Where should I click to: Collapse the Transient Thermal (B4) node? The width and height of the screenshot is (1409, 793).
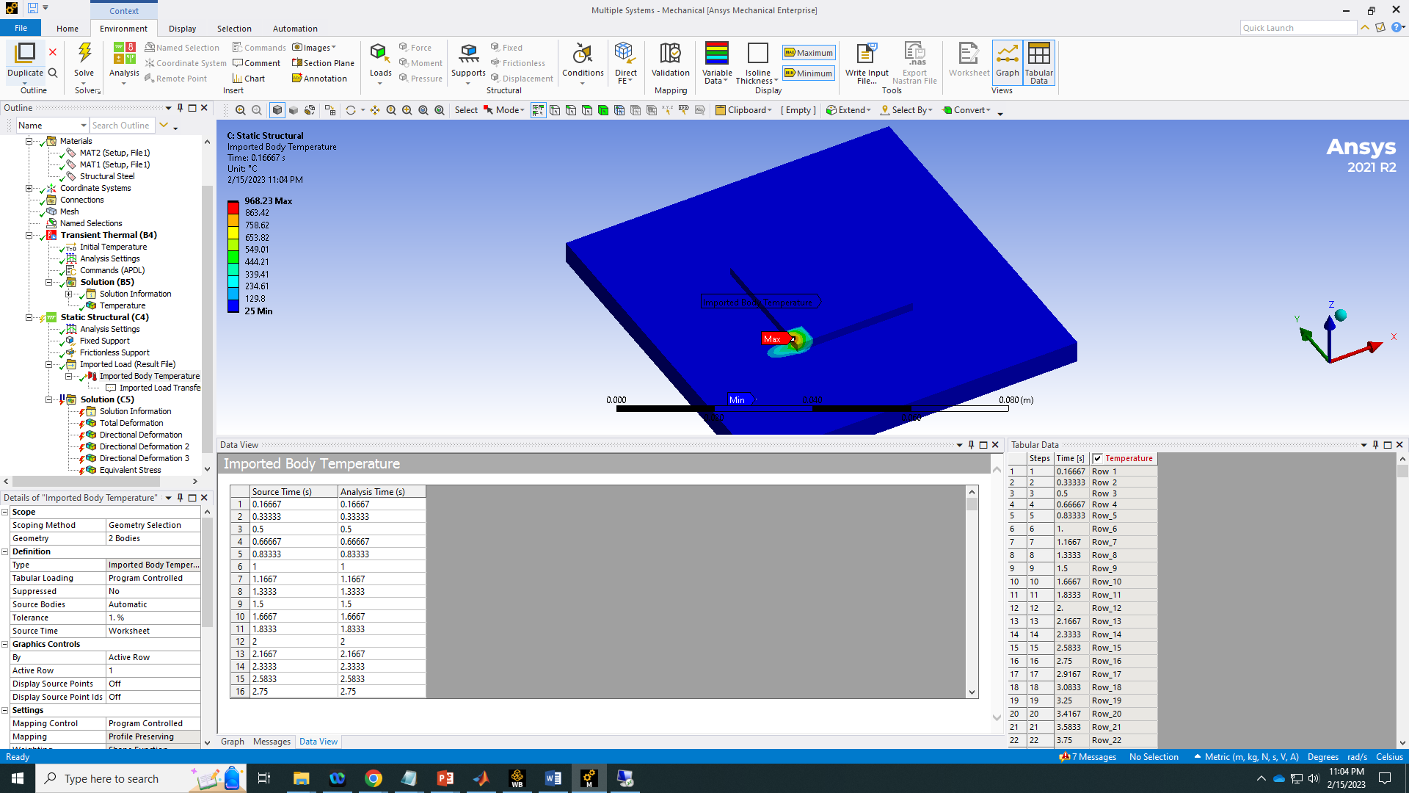pos(29,235)
